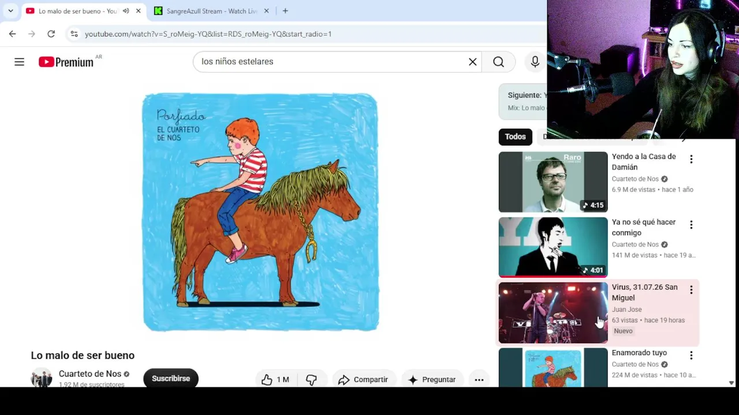Open more actions menu beside Preguntar
Image resolution: width=739 pixels, height=415 pixels.
(x=479, y=379)
